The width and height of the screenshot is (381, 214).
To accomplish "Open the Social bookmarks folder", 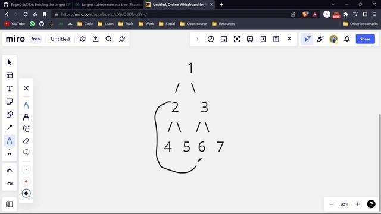I will 167,24.
